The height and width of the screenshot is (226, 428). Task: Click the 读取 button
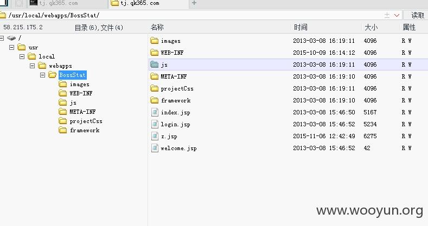[417, 15]
